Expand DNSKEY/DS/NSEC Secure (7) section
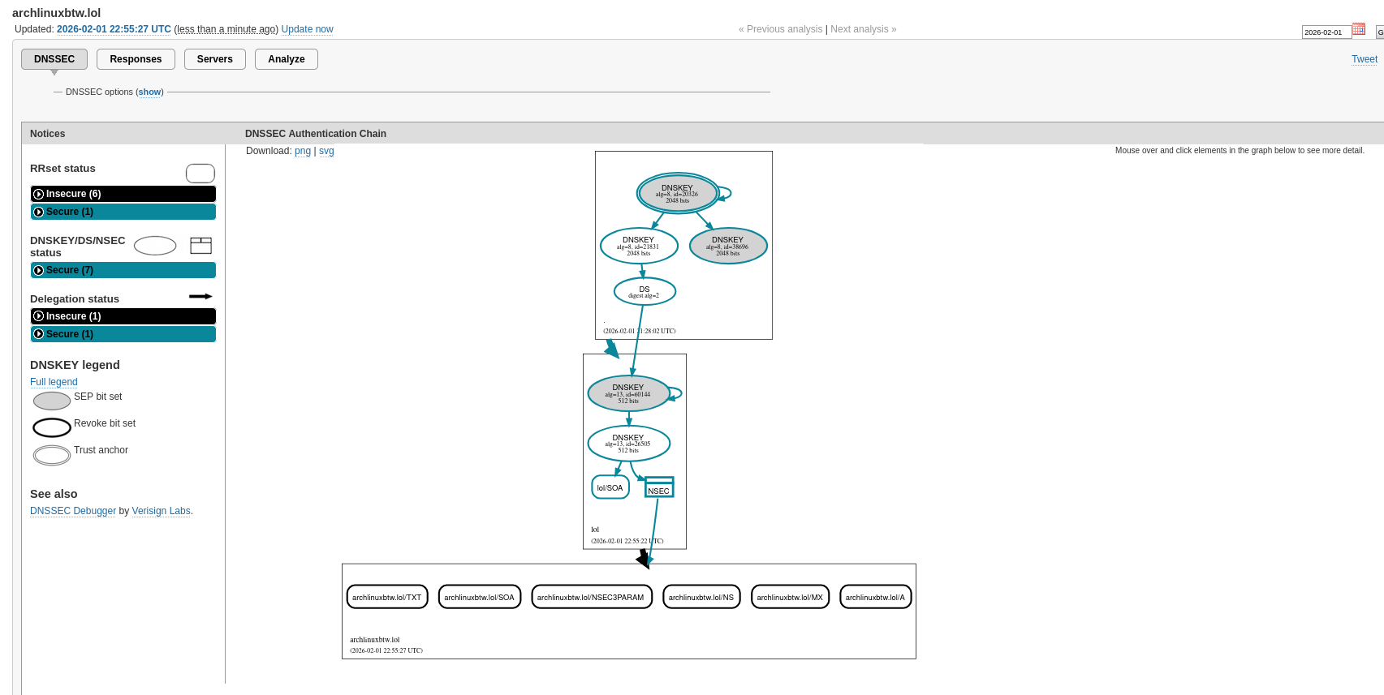This screenshot has height=695, width=1384. pos(123,270)
